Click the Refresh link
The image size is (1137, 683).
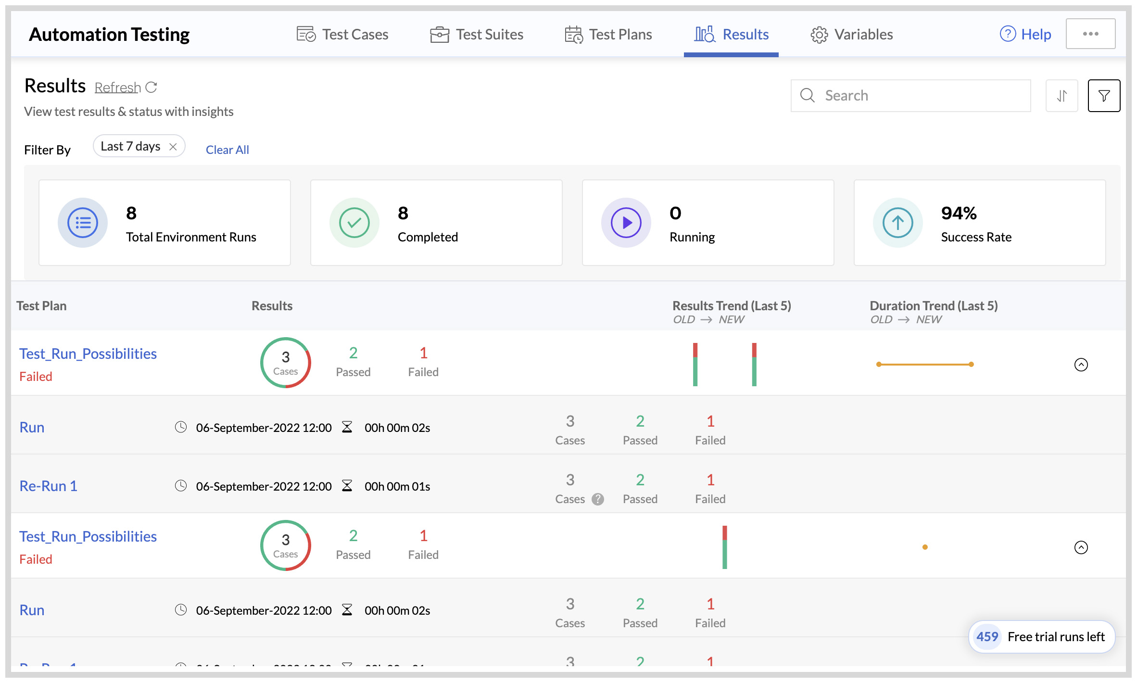118,88
